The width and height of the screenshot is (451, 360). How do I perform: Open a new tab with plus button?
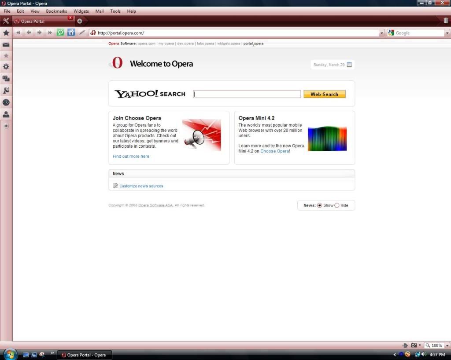tap(80, 21)
